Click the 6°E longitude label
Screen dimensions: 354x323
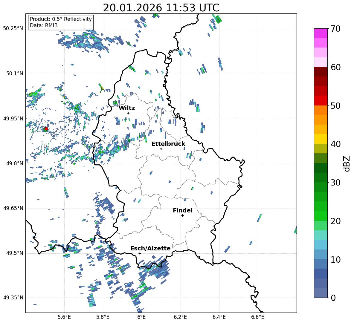pyautogui.click(x=141, y=317)
